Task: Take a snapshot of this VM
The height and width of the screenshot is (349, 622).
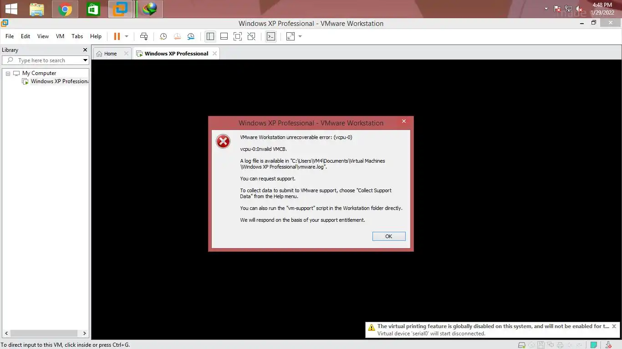Action: click(x=163, y=36)
